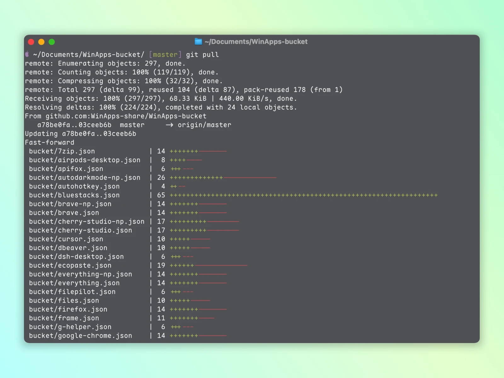The image size is (504, 378).
Task: Click the file name bucket/7zip.json
Action: click(62, 151)
